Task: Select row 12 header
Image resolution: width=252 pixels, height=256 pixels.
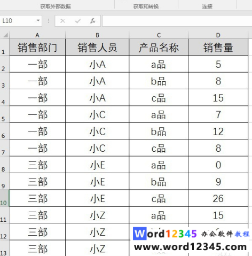Action: pyautogui.click(x=5, y=231)
